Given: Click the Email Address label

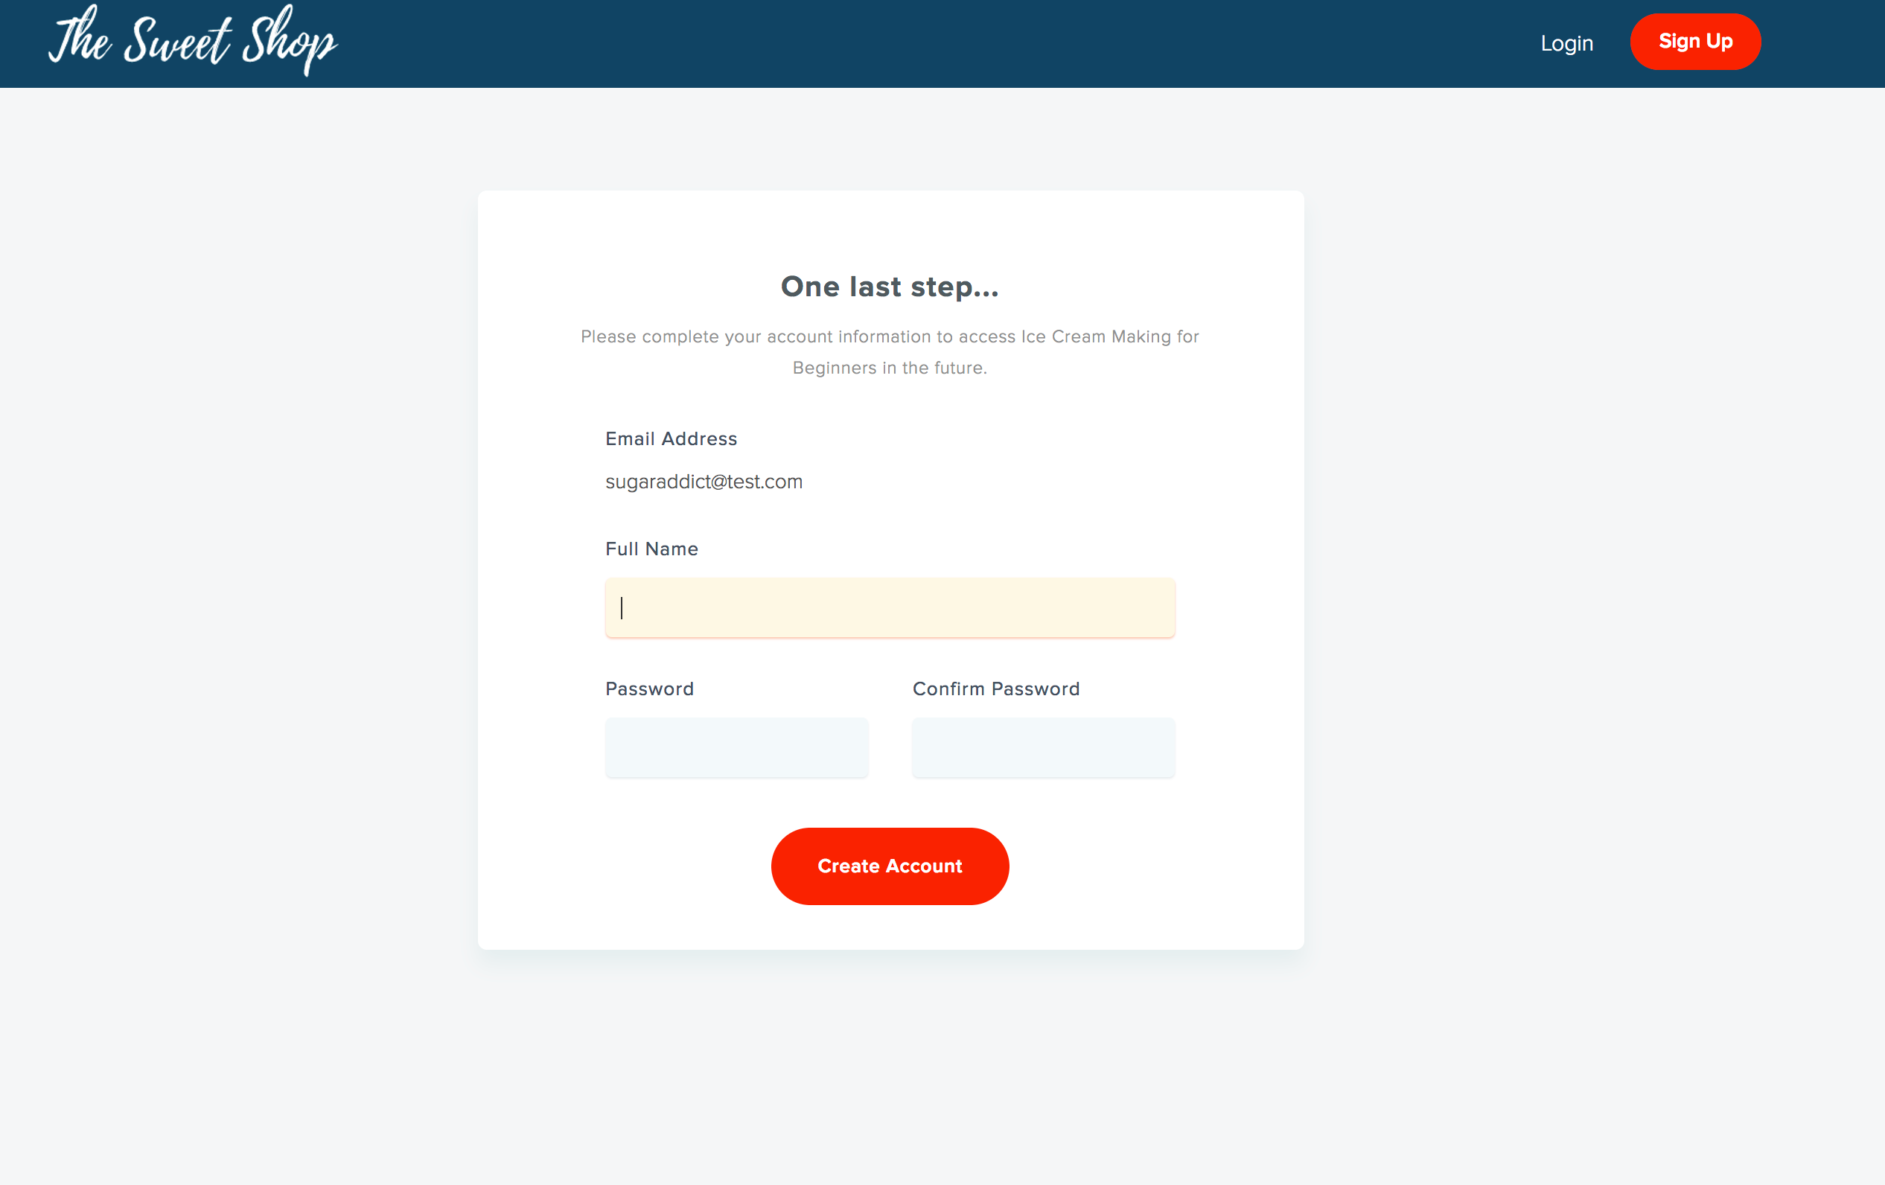Looking at the screenshot, I should 671,438.
